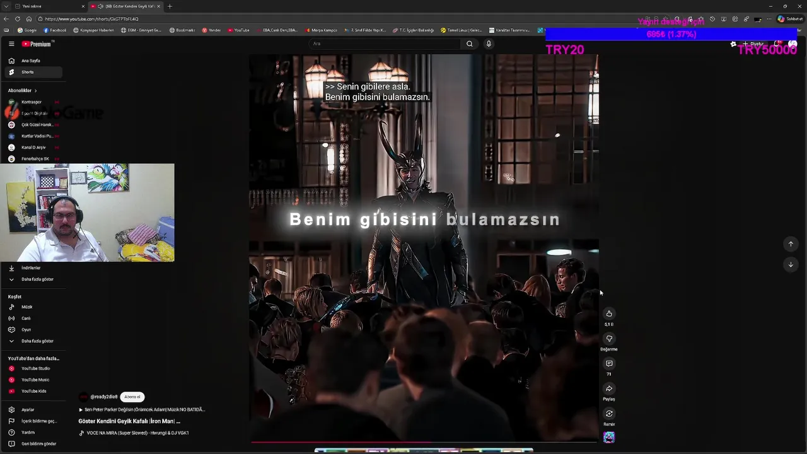Go to previous Short with up arrow
The image size is (807, 454).
(x=791, y=244)
